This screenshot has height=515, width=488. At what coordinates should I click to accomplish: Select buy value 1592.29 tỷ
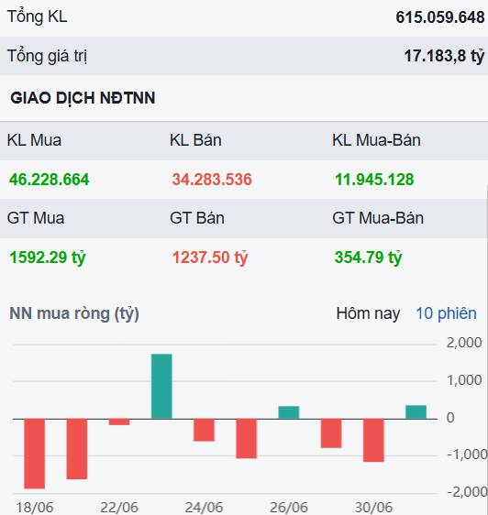coord(48,257)
